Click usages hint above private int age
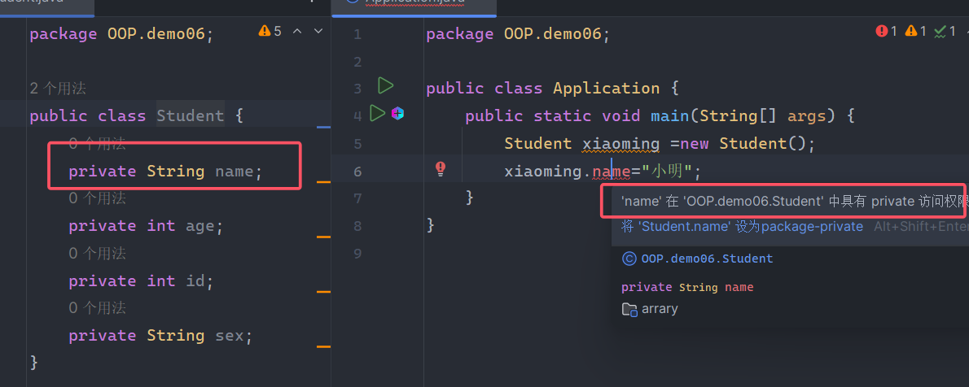The image size is (969, 387). tap(97, 198)
